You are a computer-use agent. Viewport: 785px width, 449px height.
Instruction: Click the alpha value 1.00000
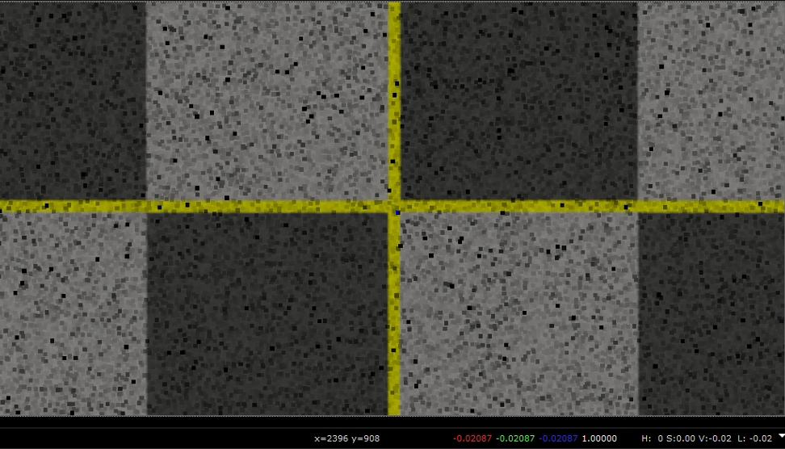click(598, 439)
